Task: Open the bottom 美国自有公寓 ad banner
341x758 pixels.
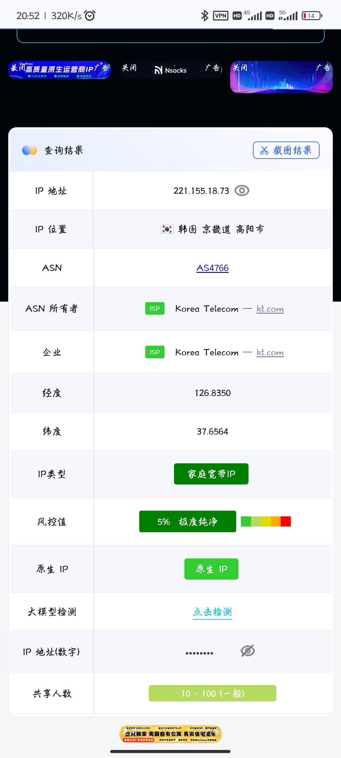Action: tap(170, 734)
